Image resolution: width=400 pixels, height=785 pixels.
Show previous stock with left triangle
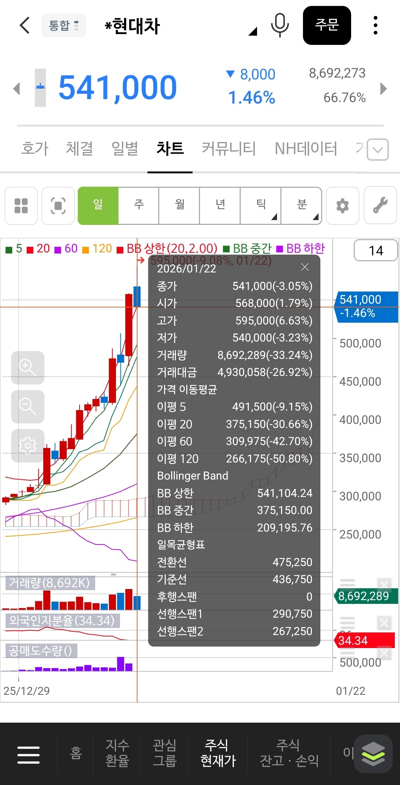[x=16, y=88]
